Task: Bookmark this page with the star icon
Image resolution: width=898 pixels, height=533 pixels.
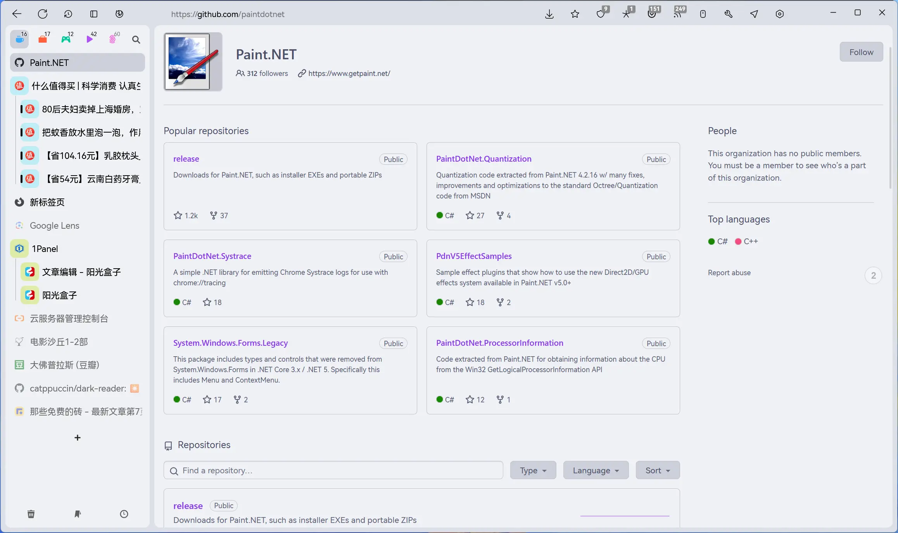Action: [x=575, y=14]
